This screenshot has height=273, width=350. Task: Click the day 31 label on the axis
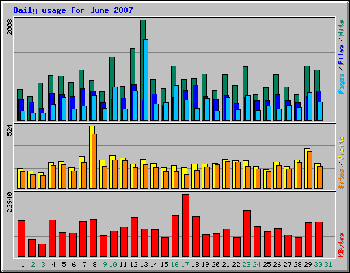[x=328, y=265]
